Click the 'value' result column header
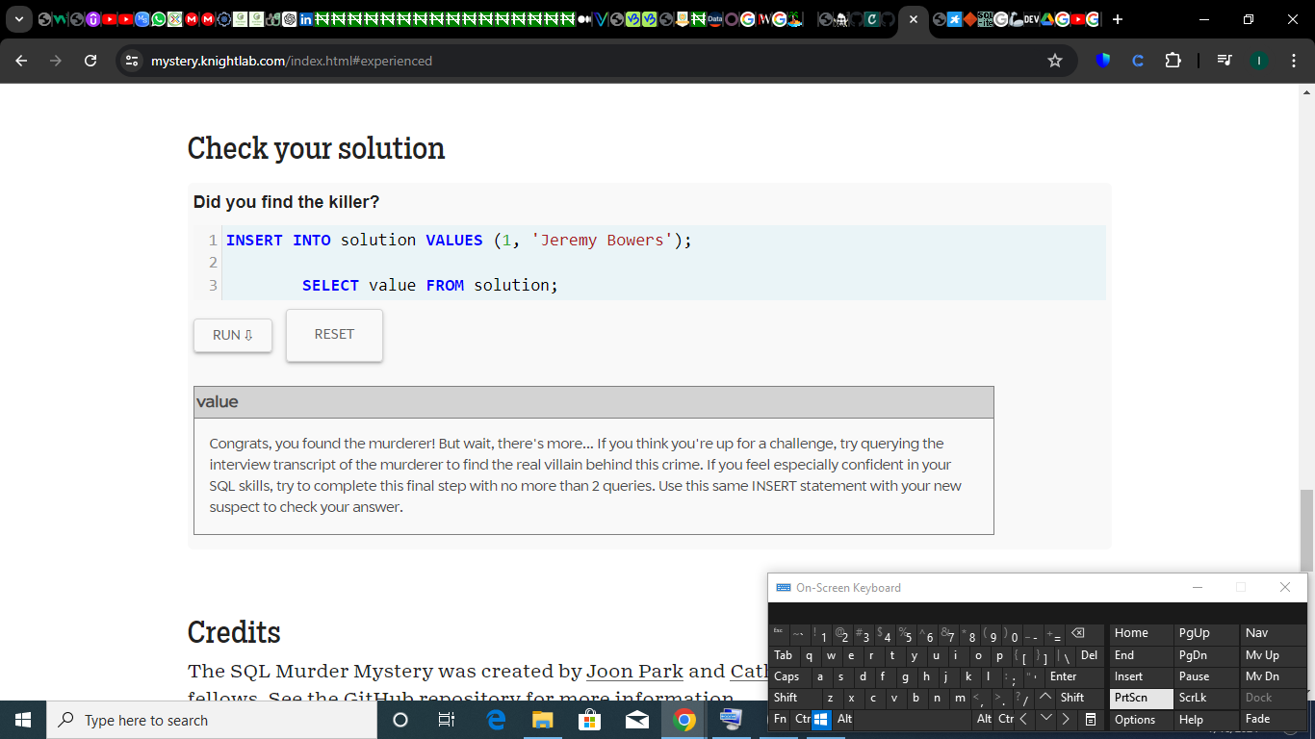 [x=593, y=402]
